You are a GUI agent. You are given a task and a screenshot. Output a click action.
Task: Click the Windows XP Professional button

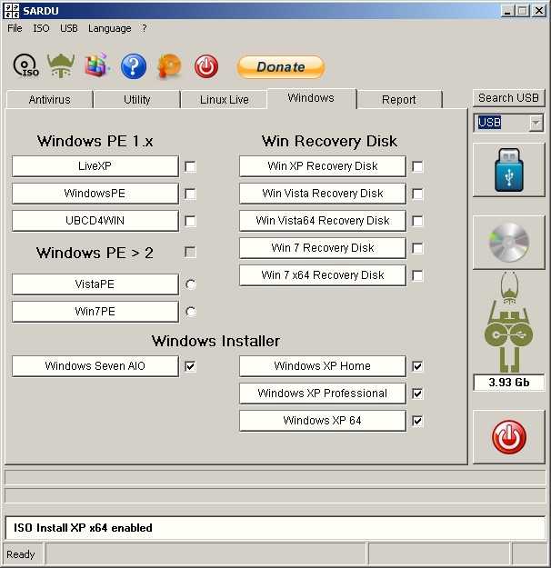322,394
